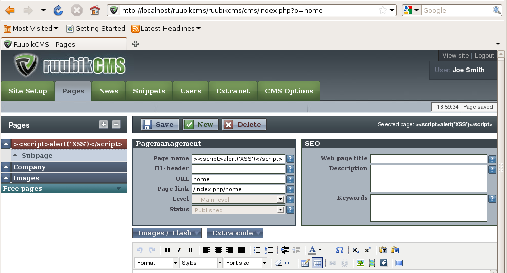Screen dimensions: 507x273
Task: Open the CMS Options tab
Action: (x=289, y=91)
